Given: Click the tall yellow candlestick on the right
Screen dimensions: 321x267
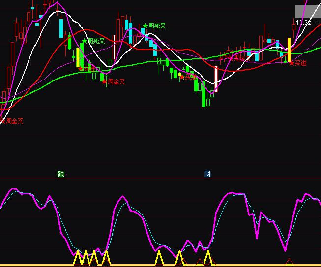Looking at the screenshot, I should click(x=289, y=49).
